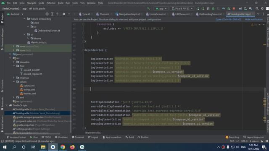The image size is (269, 151).
Task: Click the Windows Start button
Action: (5, 147)
